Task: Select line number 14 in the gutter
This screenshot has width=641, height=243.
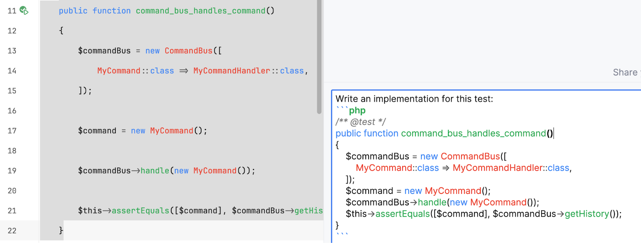Action: tap(12, 71)
